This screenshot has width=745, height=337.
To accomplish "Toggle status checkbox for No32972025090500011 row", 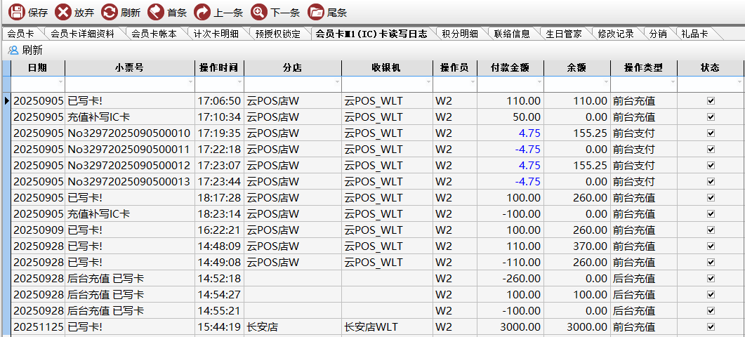I will (711, 150).
